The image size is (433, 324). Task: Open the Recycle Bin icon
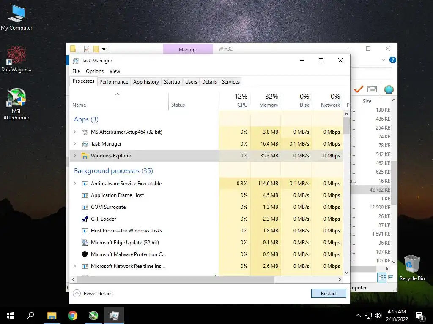pos(412,268)
